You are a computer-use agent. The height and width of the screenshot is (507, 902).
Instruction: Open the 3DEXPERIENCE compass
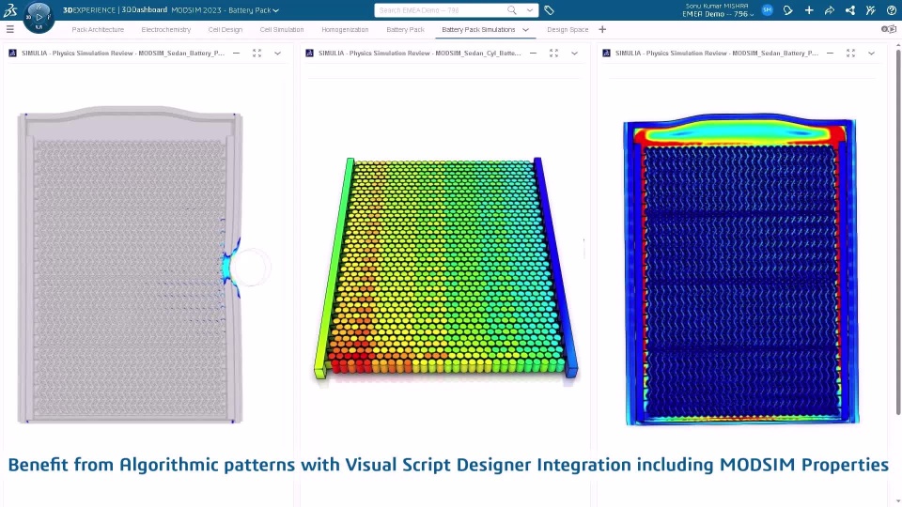click(39, 17)
